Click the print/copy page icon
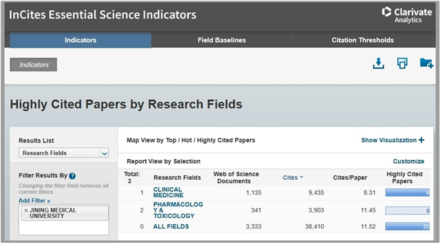The height and width of the screenshot is (243, 440). coord(402,63)
